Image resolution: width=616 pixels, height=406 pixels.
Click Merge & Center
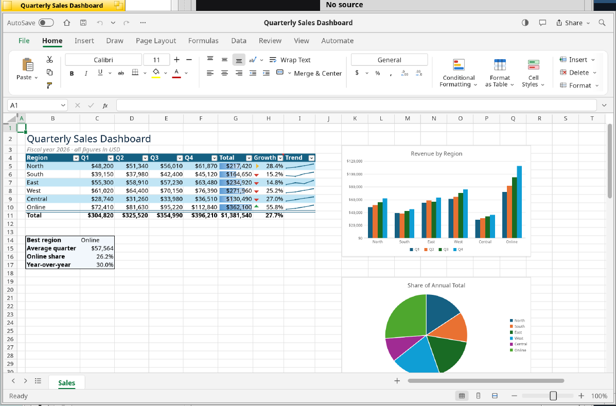pos(309,73)
